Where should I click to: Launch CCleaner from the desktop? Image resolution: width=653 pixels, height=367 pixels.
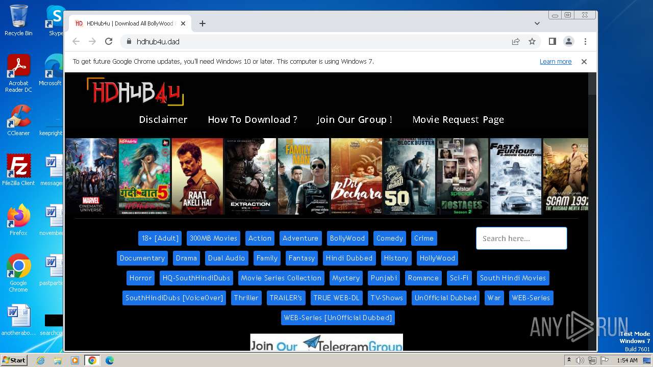18,120
